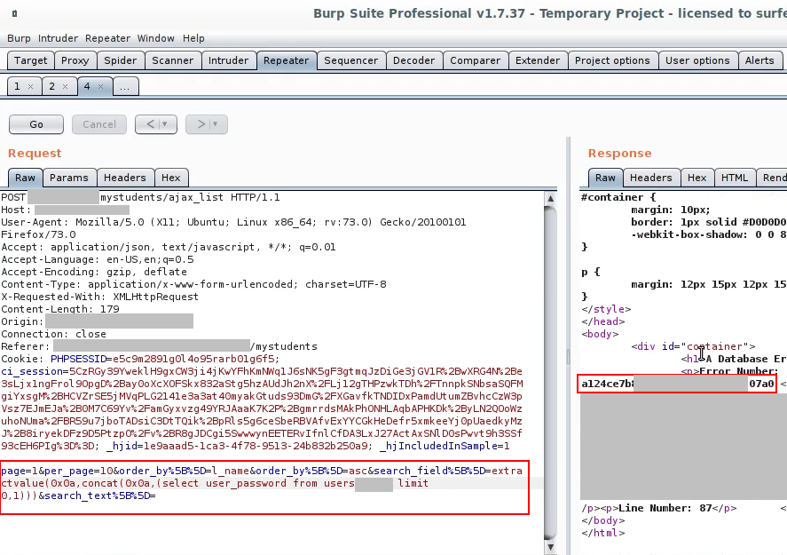Click the window menu icon in title bar
The height and width of the screenshot is (555, 787).
click(x=14, y=13)
